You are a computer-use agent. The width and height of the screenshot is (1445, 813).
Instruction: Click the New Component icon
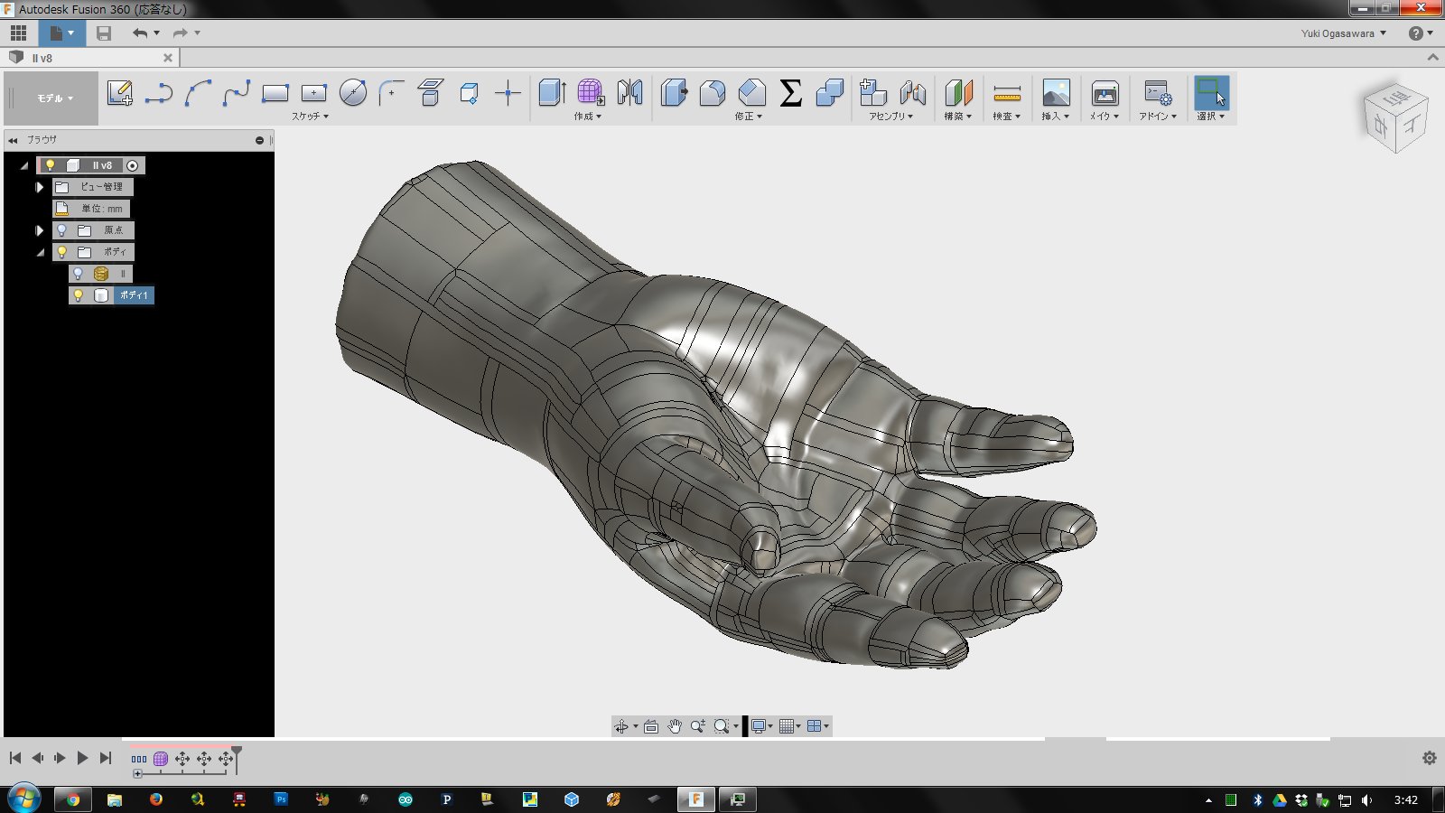(x=873, y=92)
